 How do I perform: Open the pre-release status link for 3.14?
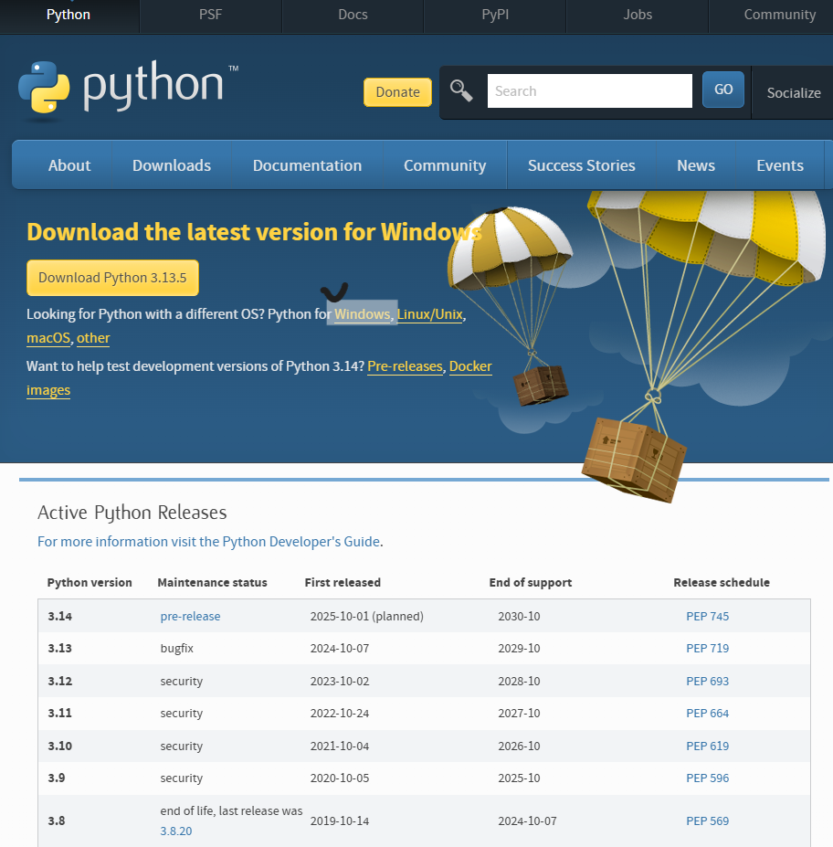[190, 616]
